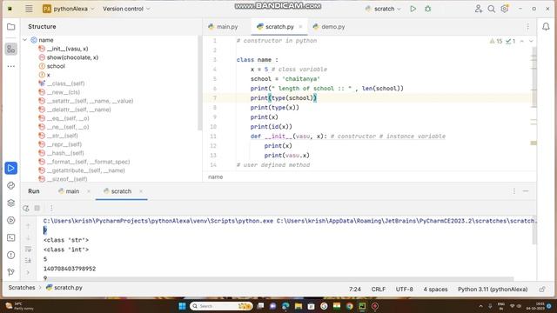Image resolution: width=557 pixels, height=313 pixels.
Task: Open the Git version control window
Action: (11, 272)
